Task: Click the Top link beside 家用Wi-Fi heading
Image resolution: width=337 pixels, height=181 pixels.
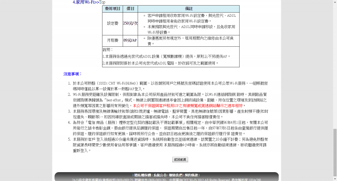Action: pos(102,2)
